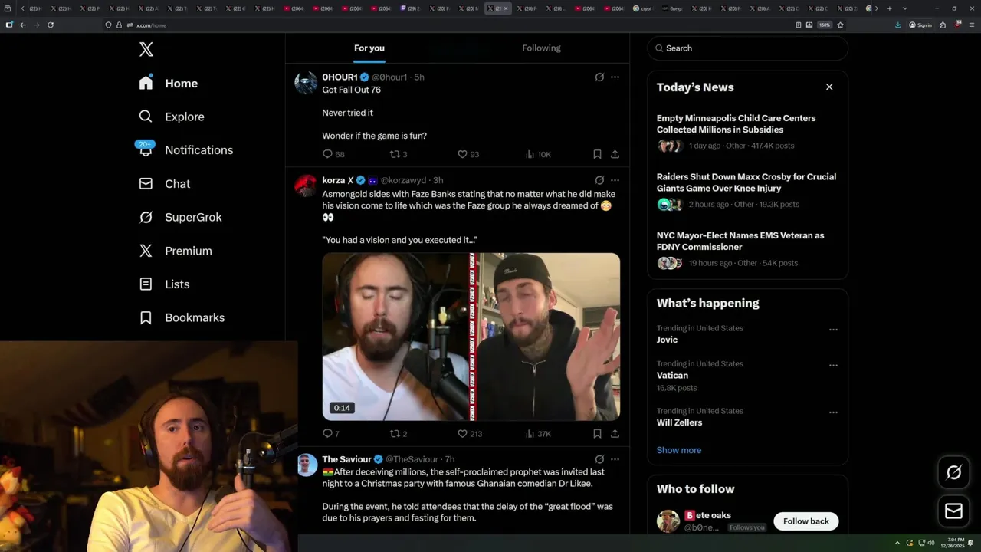Like korza's post with 213 likes
This screenshot has width=981, height=552.
coord(470,434)
